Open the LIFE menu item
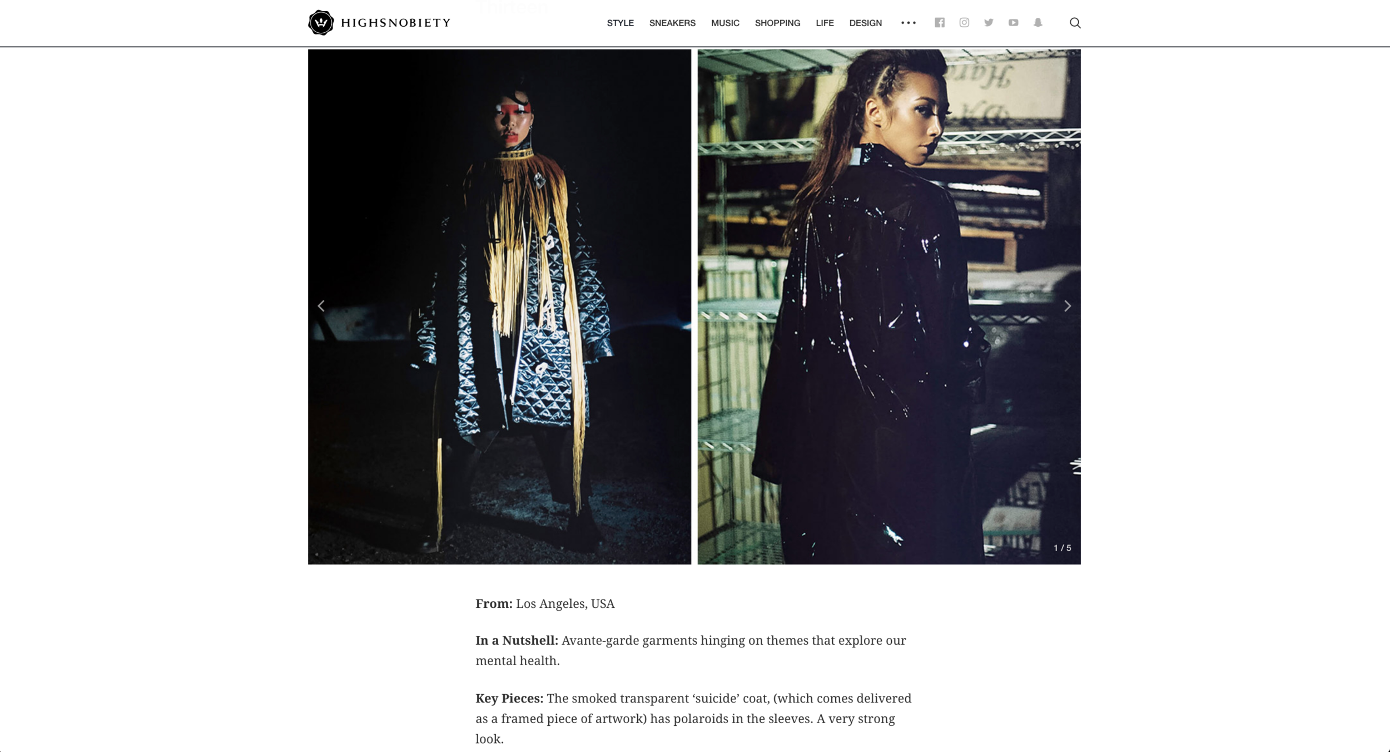The width and height of the screenshot is (1390, 752). [x=825, y=23]
